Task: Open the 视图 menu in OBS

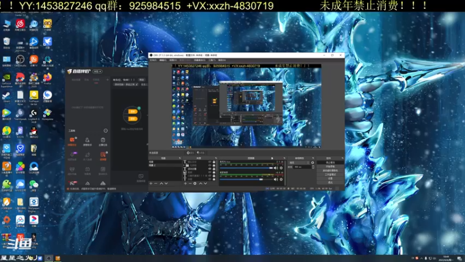Action: (x=173, y=60)
